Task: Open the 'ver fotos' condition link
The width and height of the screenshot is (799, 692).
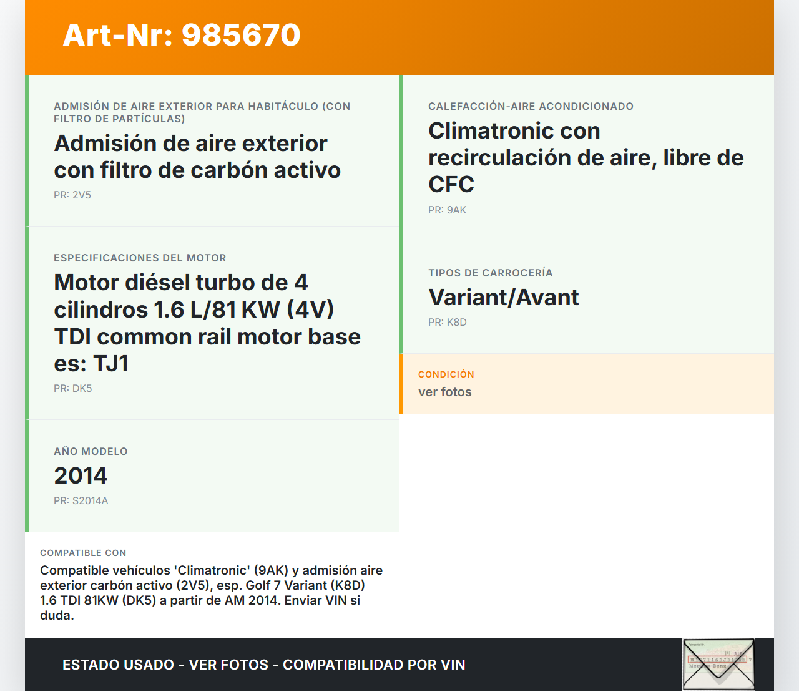Action: point(444,392)
